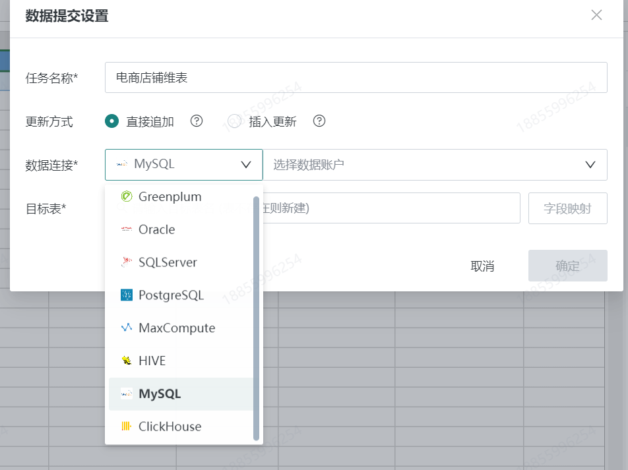Screen dimensions: 628x470
Task: Choose Greenplum from the connection list
Action: click(181, 196)
